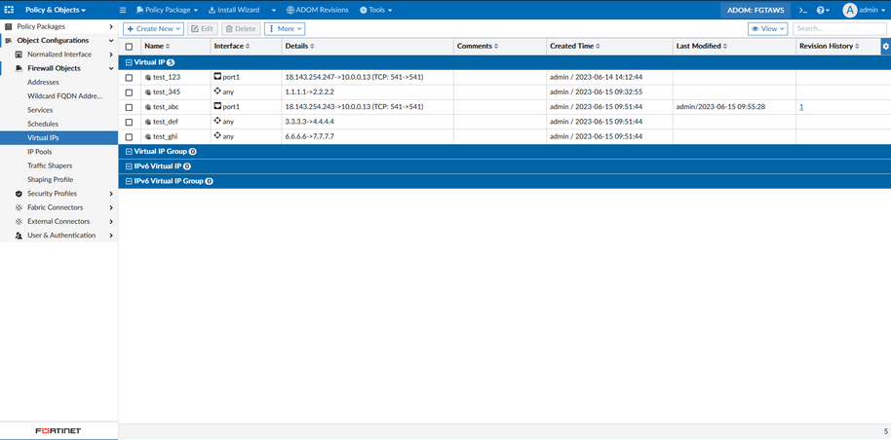Click the test_def details 3.3.3.3->4.4.4.4
The height and width of the screenshot is (440, 891).
coord(309,122)
